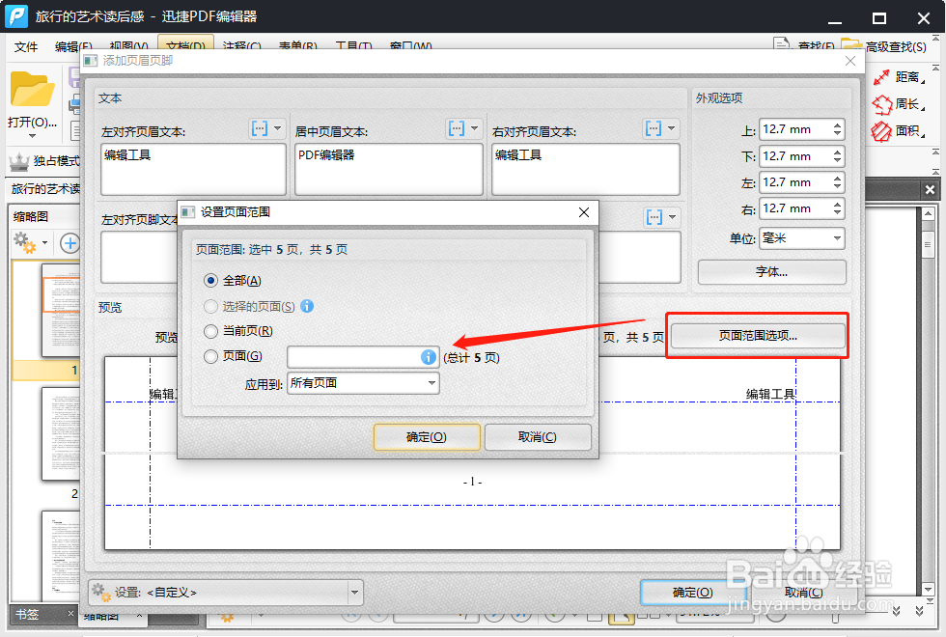946x637 pixels.
Task: Click the gear settings icon in thumbnail panel
Action: 24,242
